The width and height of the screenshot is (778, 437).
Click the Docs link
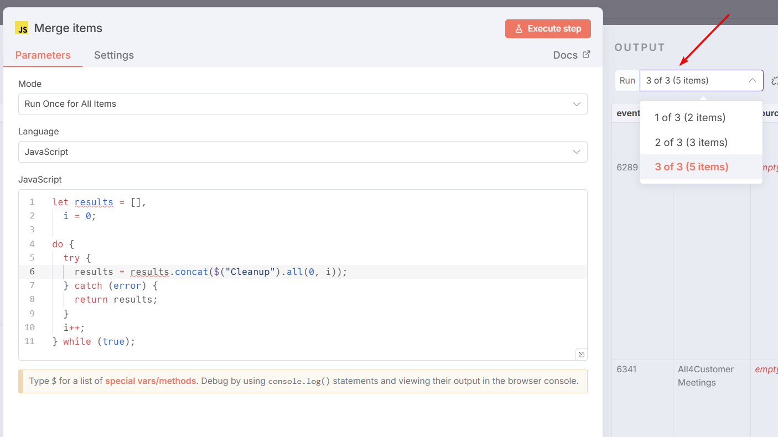[x=565, y=55]
